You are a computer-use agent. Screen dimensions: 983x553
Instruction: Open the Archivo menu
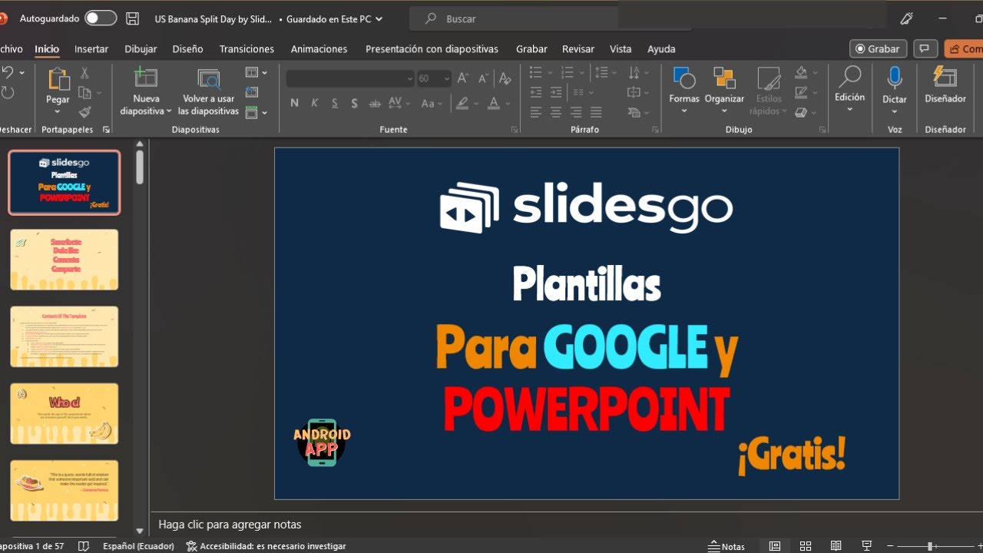[x=11, y=48]
